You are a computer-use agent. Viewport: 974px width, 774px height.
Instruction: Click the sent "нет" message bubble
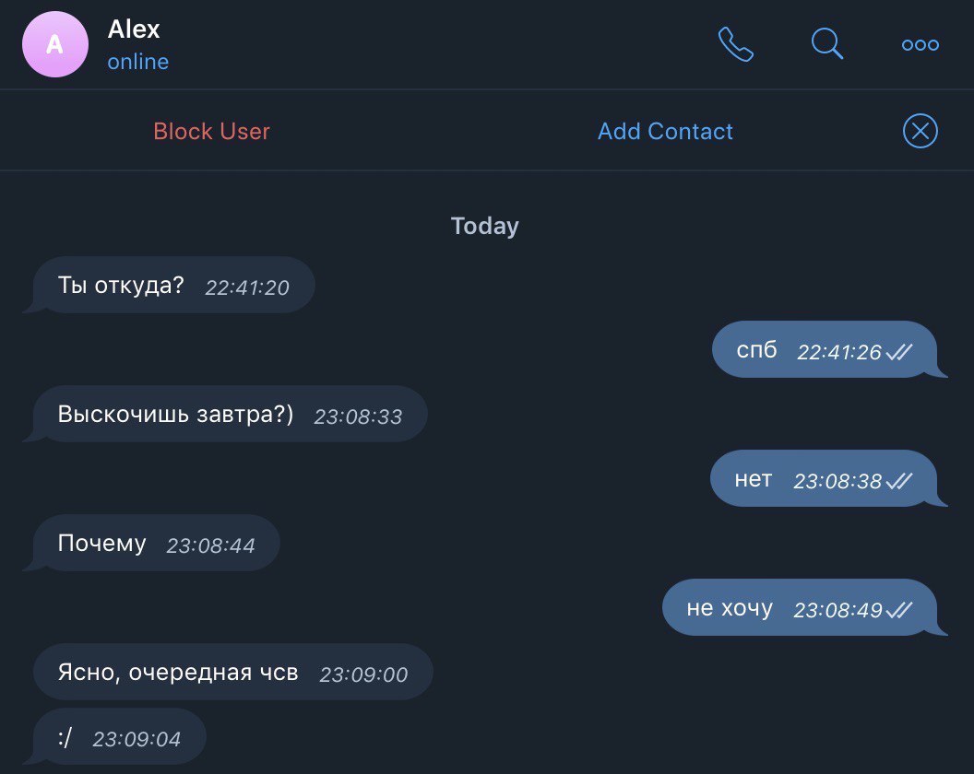[x=753, y=479]
